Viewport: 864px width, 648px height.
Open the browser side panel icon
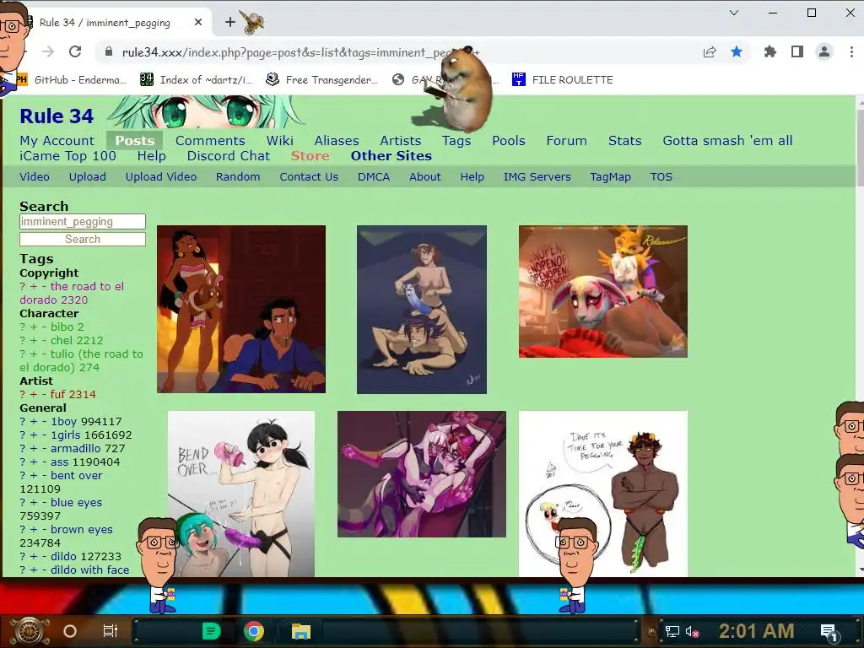tap(796, 51)
